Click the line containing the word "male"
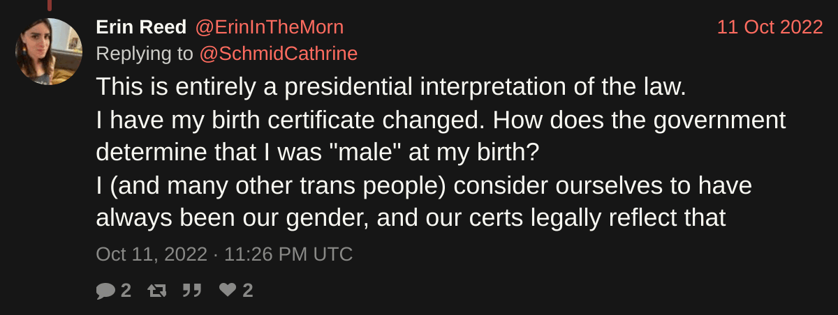This screenshot has width=838, height=315. (x=318, y=152)
